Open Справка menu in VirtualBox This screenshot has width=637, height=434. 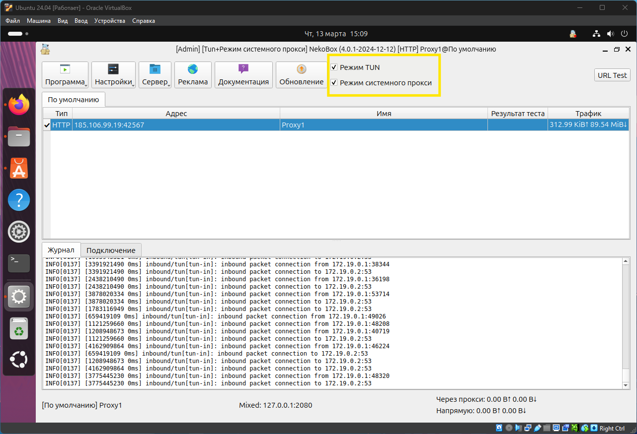click(x=144, y=21)
